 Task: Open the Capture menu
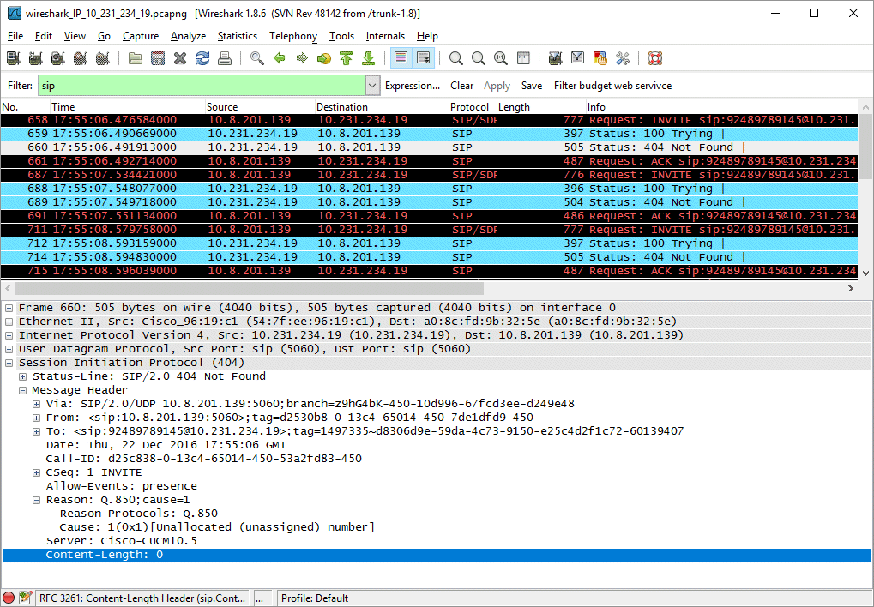tap(141, 36)
